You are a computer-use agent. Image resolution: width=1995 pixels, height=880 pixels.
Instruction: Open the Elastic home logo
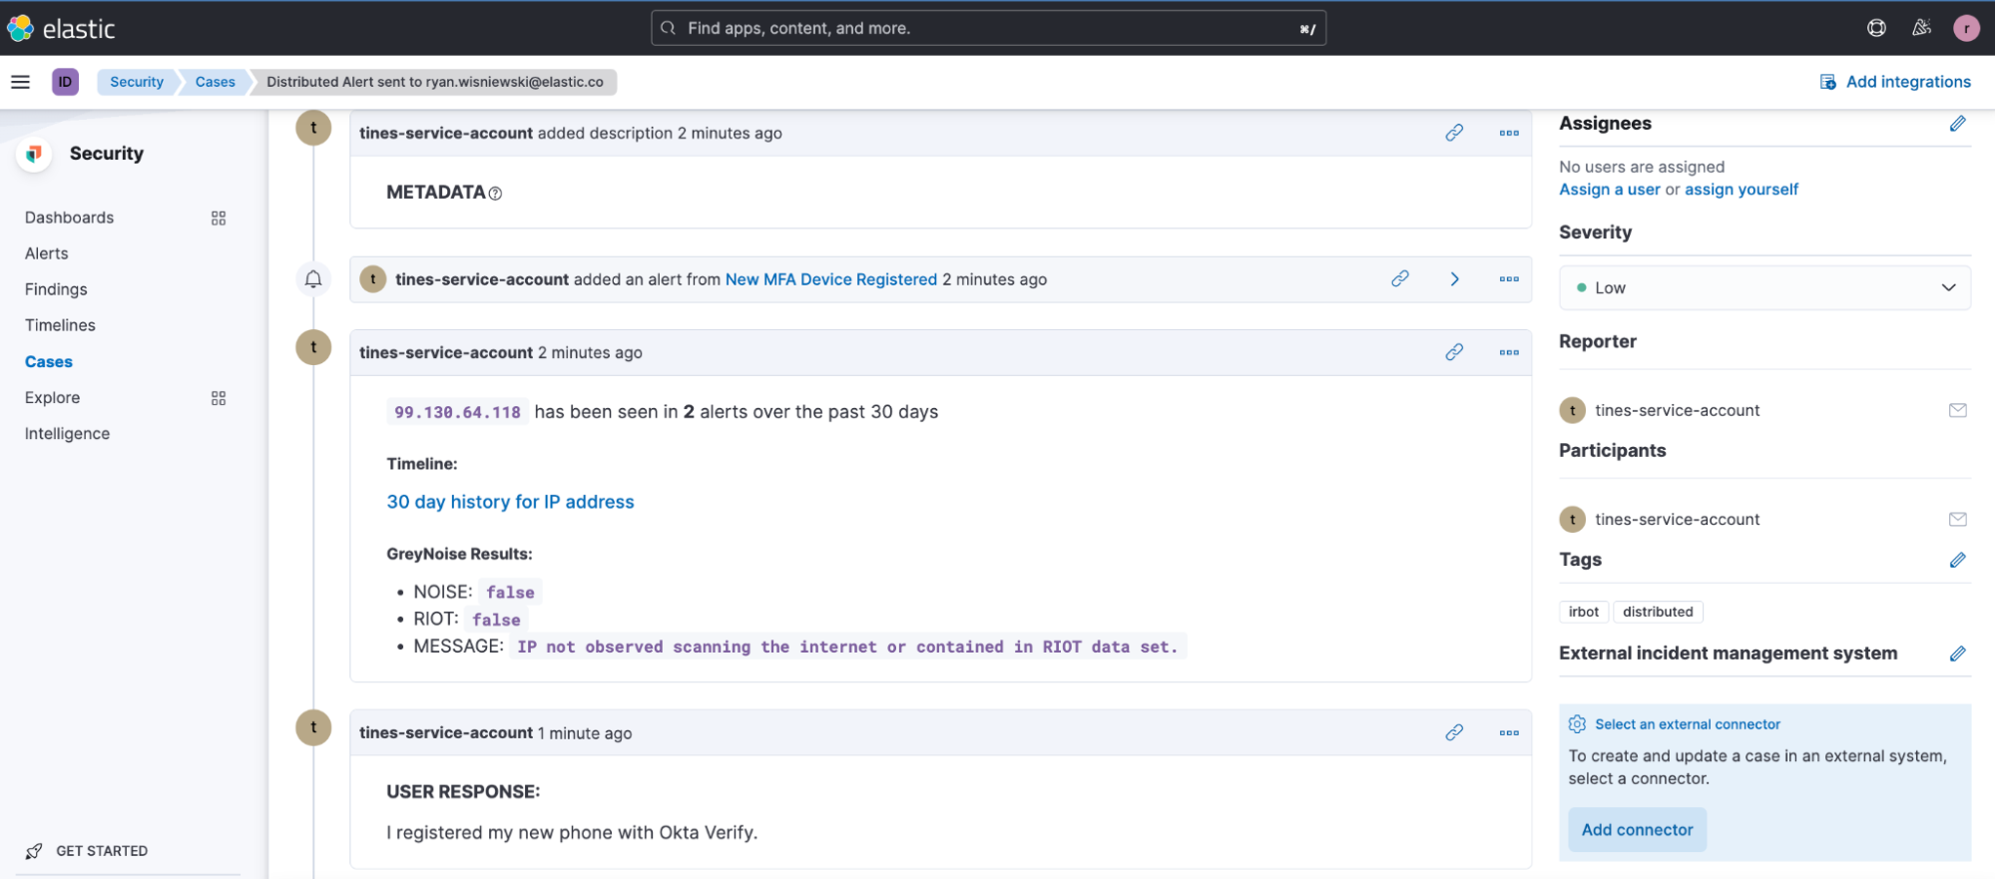pos(61,28)
